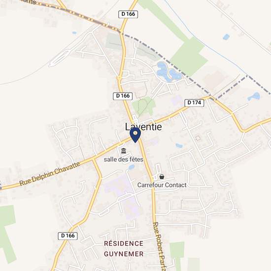Click the top D 166 road shield
The image size is (271, 271).
pyautogui.click(x=128, y=14)
